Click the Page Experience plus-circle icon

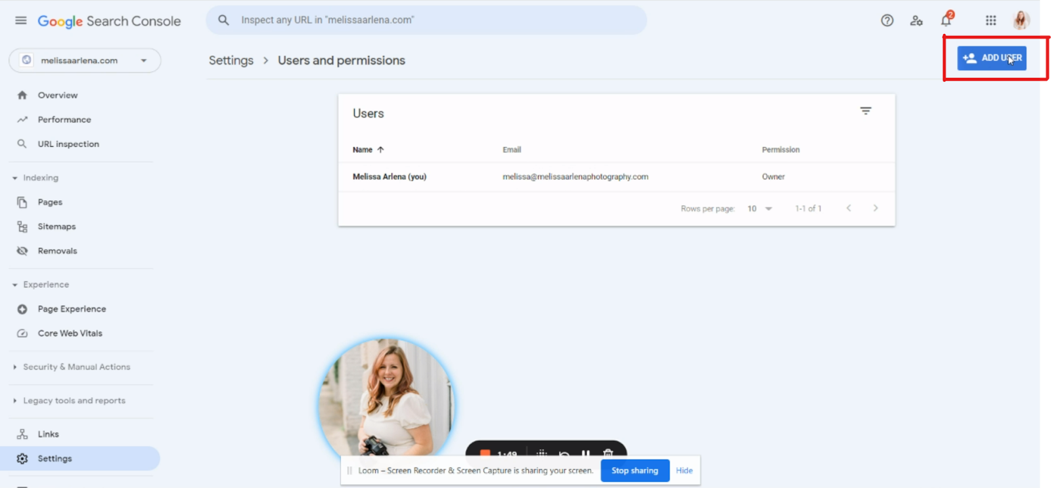[22, 309]
